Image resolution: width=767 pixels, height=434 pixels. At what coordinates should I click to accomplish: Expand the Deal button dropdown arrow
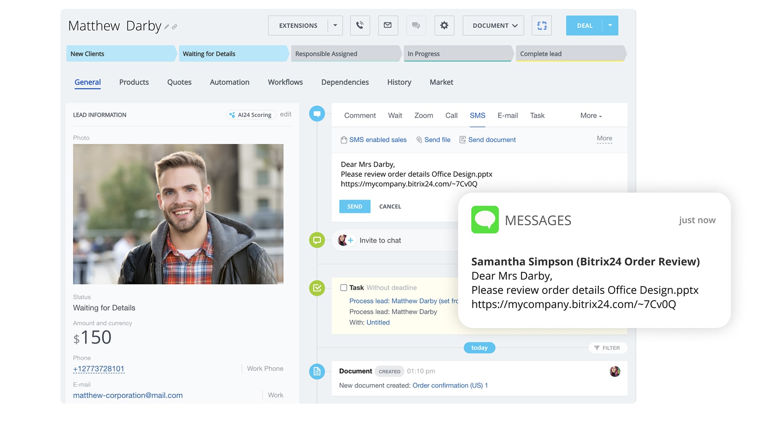coord(610,26)
